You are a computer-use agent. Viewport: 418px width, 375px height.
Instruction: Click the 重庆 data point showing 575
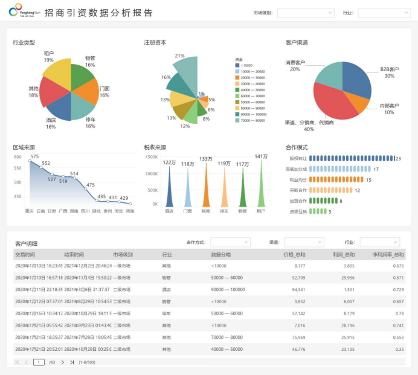30,161
